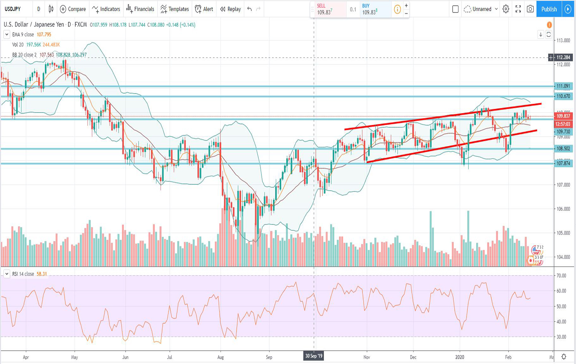The height and width of the screenshot is (364, 576).
Task: Enter fullscreen mode
Action: (518, 9)
